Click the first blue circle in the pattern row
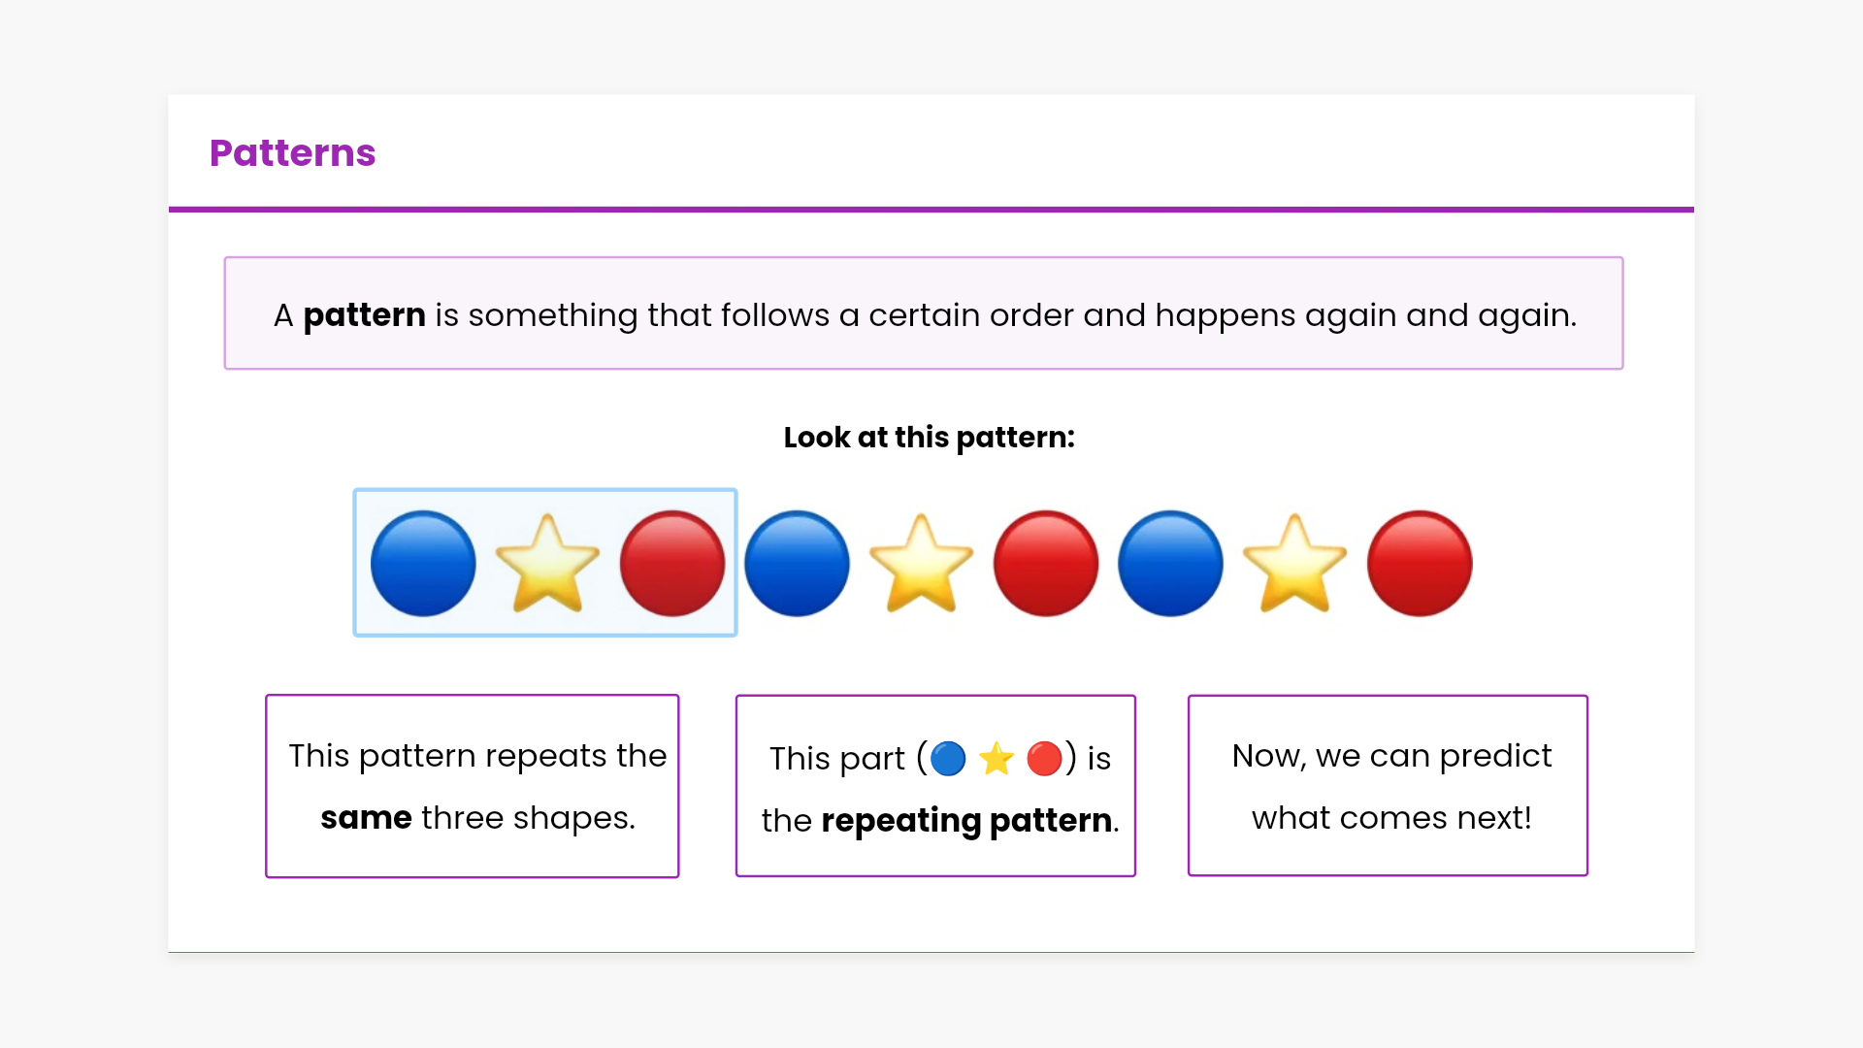 423,564
